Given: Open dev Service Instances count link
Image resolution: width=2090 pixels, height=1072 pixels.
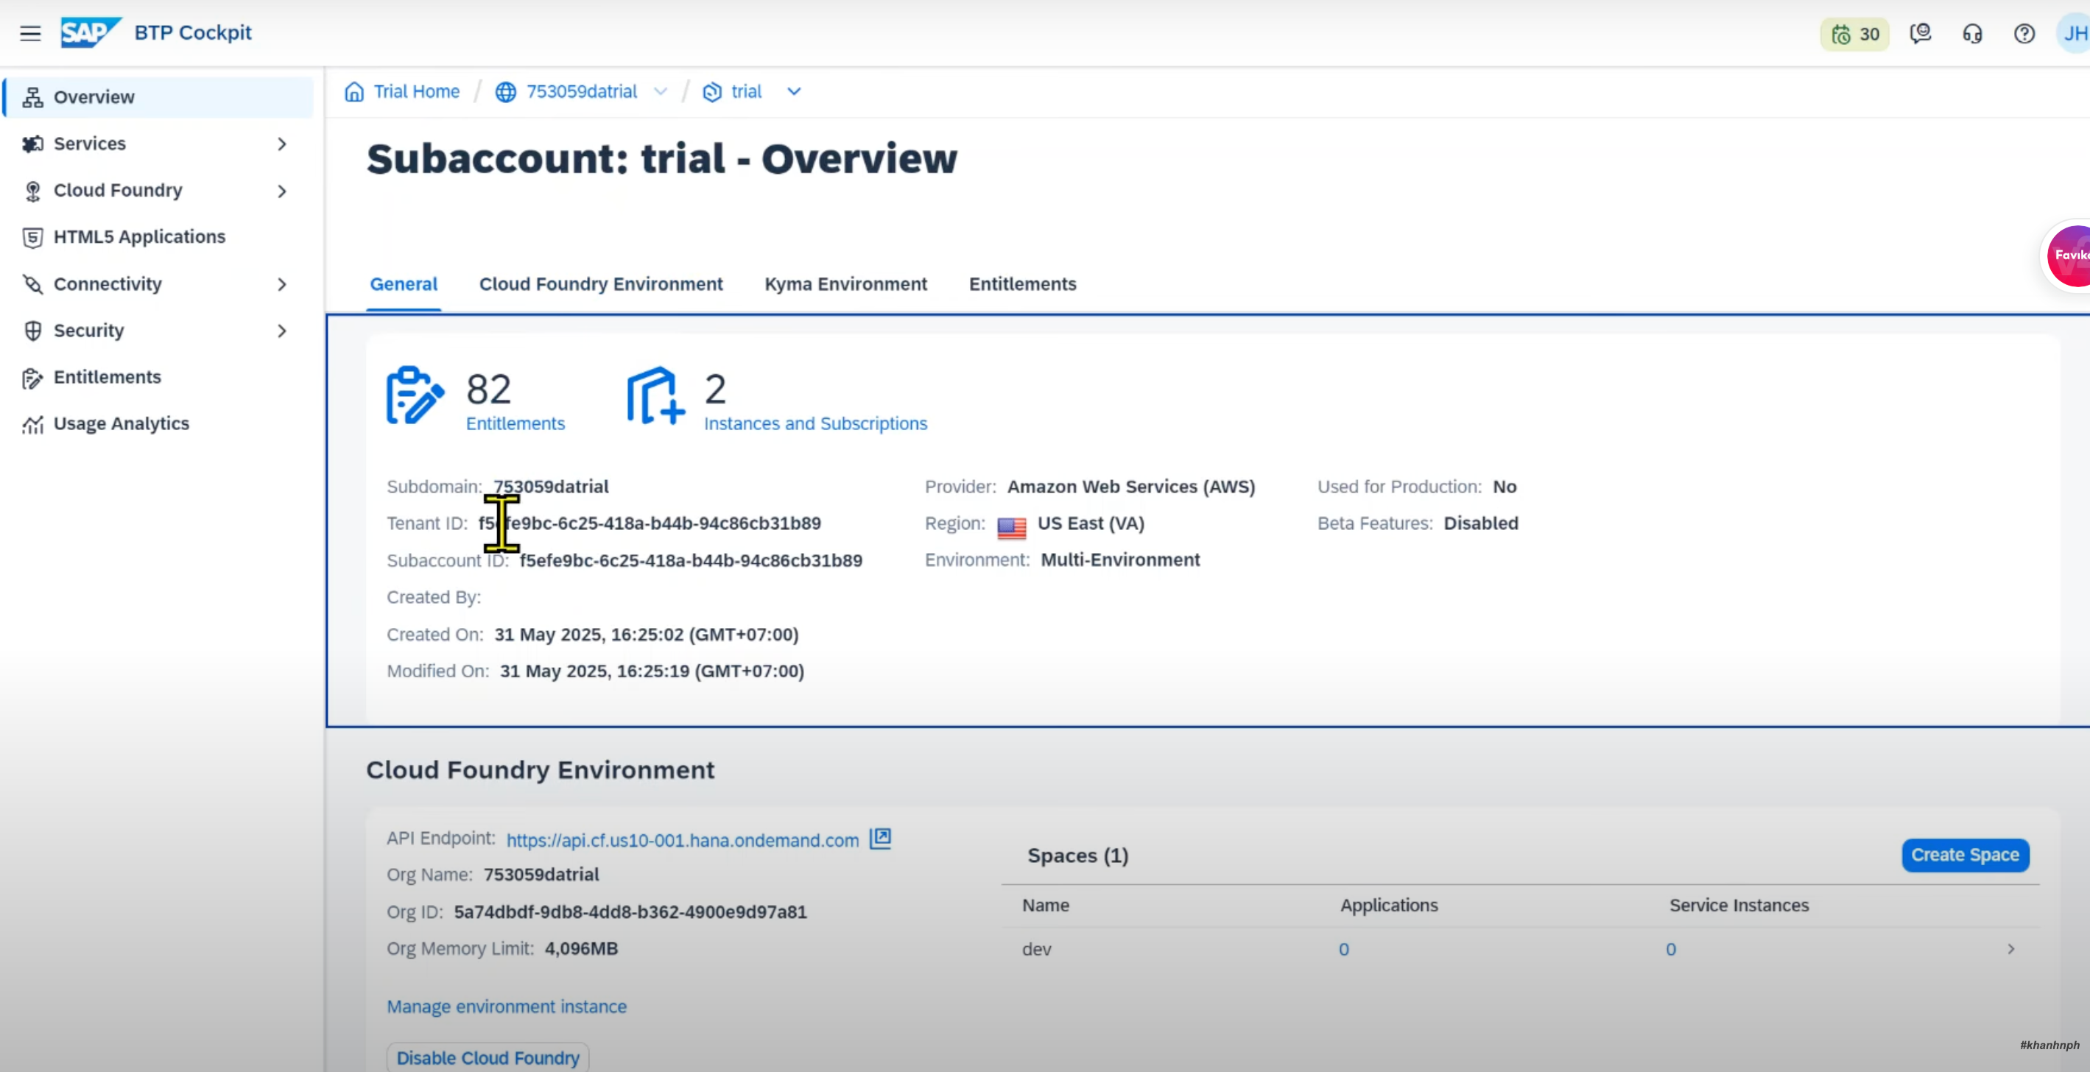Looking at the screenshot, I should [x=1670, y=950].
